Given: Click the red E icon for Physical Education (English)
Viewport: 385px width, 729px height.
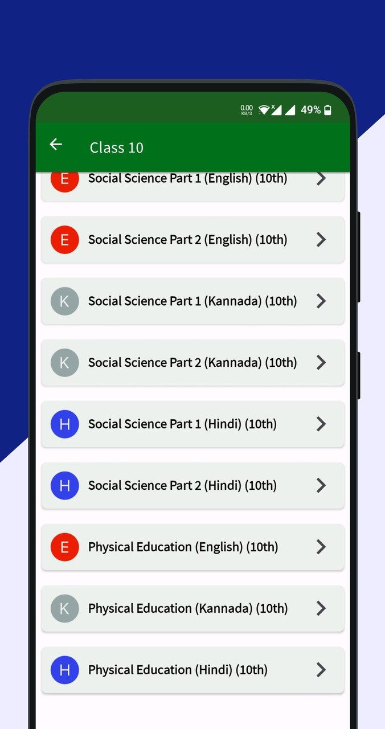Looking at the screenshot, I should tap(64, 547).
